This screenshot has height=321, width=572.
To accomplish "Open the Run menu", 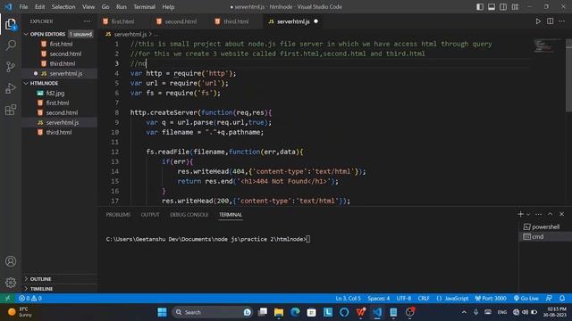I will click(122, 7).
